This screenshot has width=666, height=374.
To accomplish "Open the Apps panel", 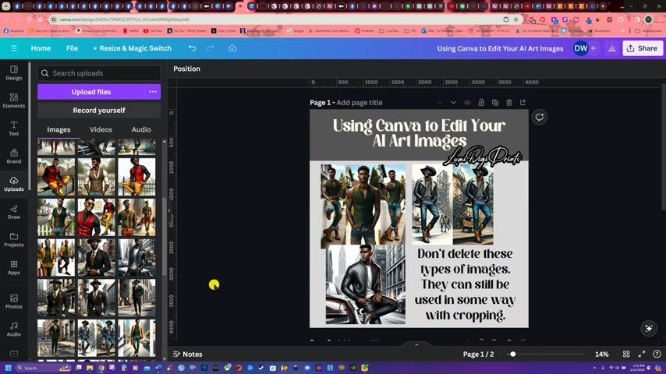I will 13,267.
